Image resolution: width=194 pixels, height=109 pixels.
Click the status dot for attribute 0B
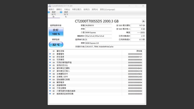tap(50, 82)
